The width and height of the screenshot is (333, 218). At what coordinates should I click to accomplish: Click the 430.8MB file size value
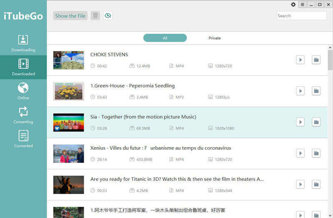[x=144, y=160]
